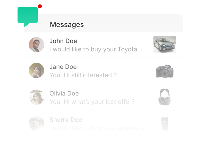View the Toyota car thumbnail
210x151 pixels.
pyautogui.click(x=164, y=44)
